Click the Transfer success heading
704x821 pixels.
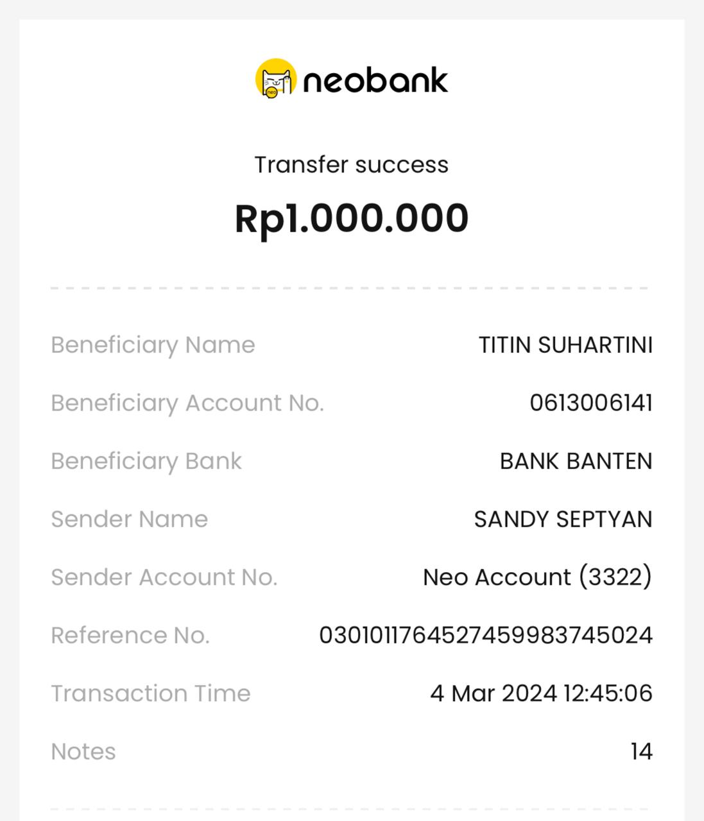click(352, 165)
